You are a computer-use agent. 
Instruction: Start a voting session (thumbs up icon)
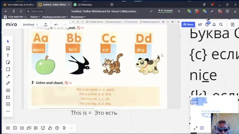pyautogui.click(x=50, y=128)
